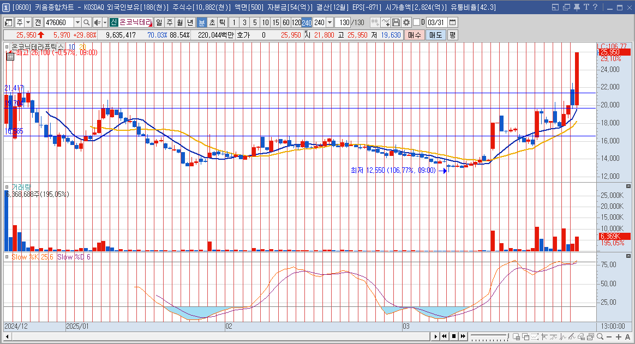
Task: Click the playback speed slider handle
Action: coord(508,336)
